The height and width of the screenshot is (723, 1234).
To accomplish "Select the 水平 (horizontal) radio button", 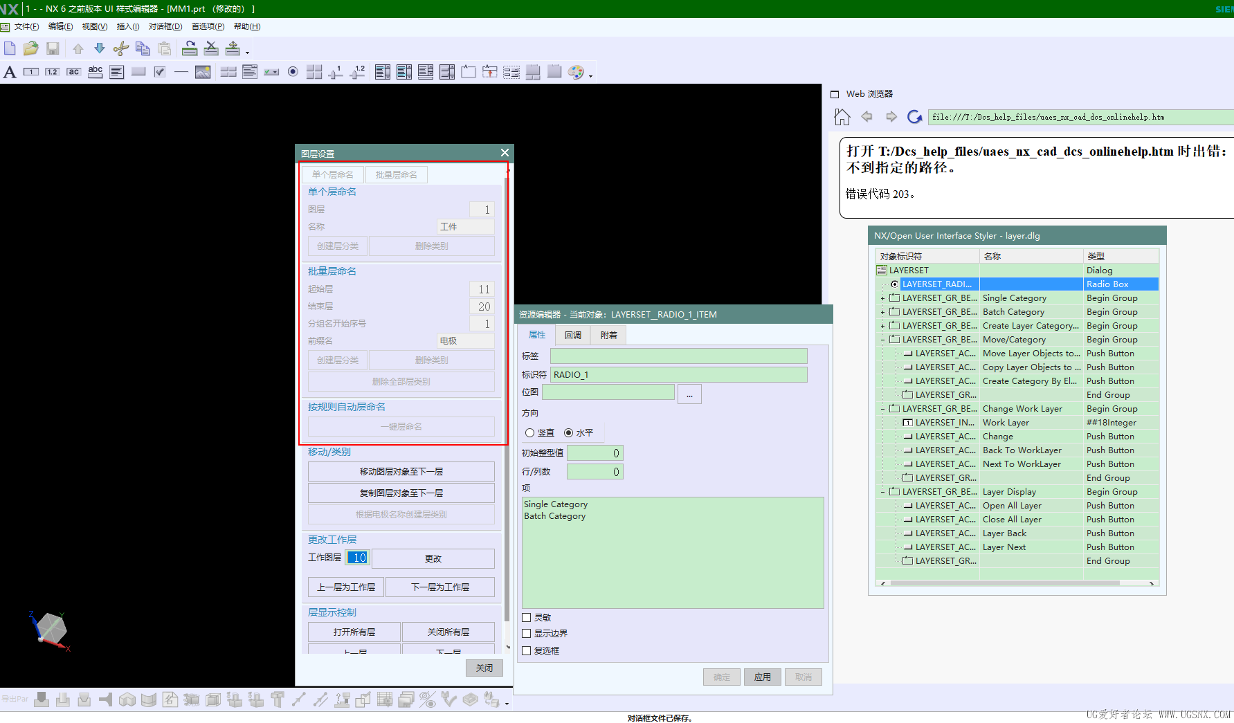I will tap(569, 433).
